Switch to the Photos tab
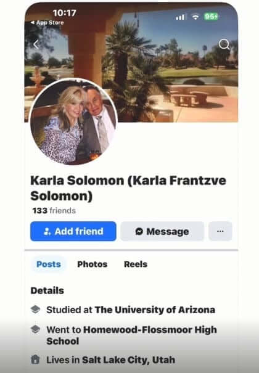The image size is (259, 373). click(x=92, y=264)
